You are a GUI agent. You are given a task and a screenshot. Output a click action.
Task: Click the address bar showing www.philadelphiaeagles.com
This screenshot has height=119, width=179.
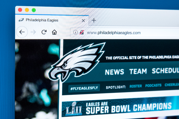pyautogui.click(x=125, y=33)
